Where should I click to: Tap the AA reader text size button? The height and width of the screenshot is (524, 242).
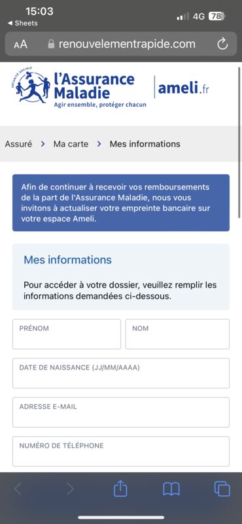pyautogui.click(x=21, y=45)
